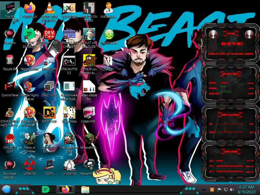The image size is (260, 195).
Task: Open the FURRY FUX Firefox shortcut
Action: pyautogui.click(x=29, y=10)
